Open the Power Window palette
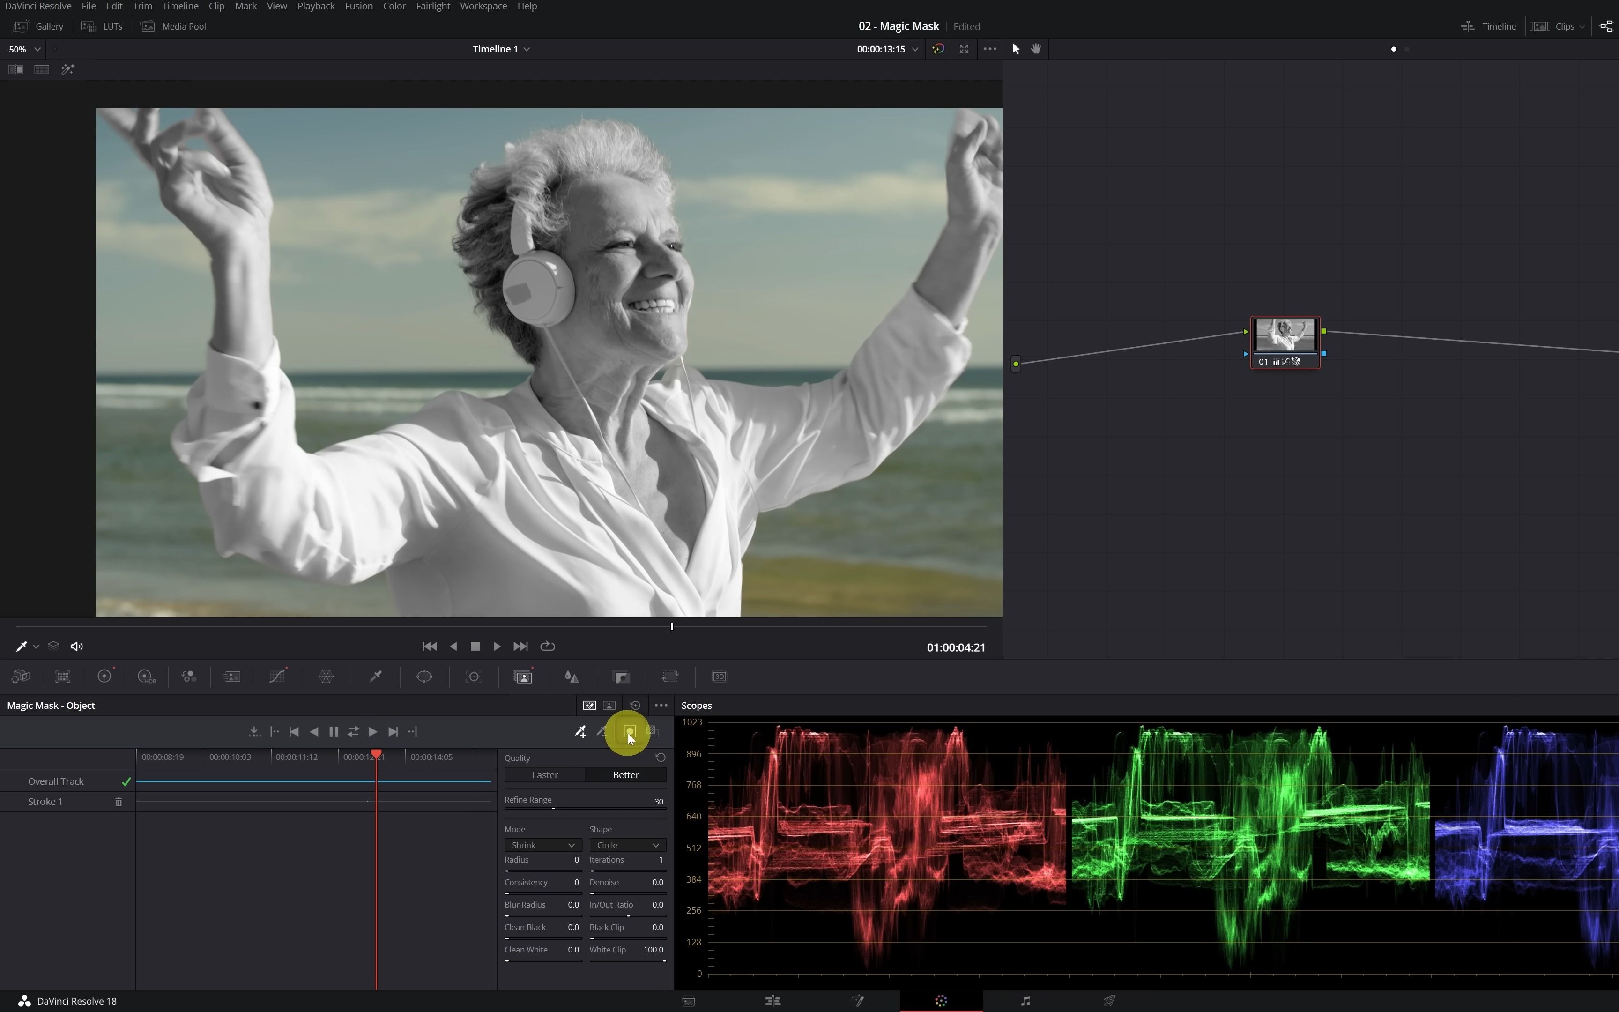The height and width of the screenshot is (1012, 1619). click(424, 677)
